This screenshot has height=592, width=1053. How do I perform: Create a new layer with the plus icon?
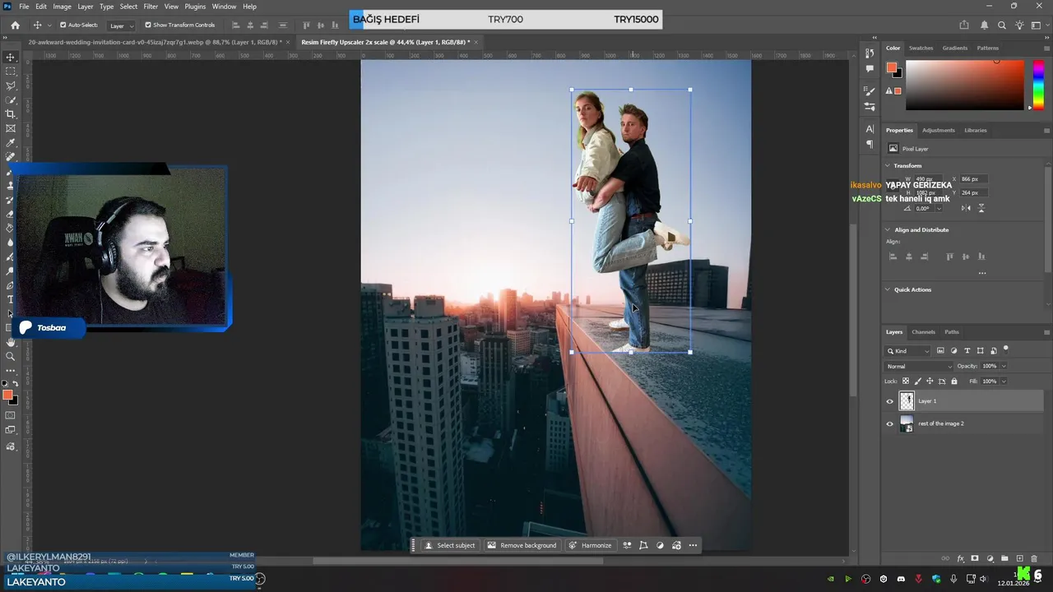tap(1020, 559)
